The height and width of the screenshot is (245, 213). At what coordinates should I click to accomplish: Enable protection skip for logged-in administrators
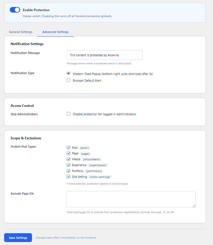68,114
